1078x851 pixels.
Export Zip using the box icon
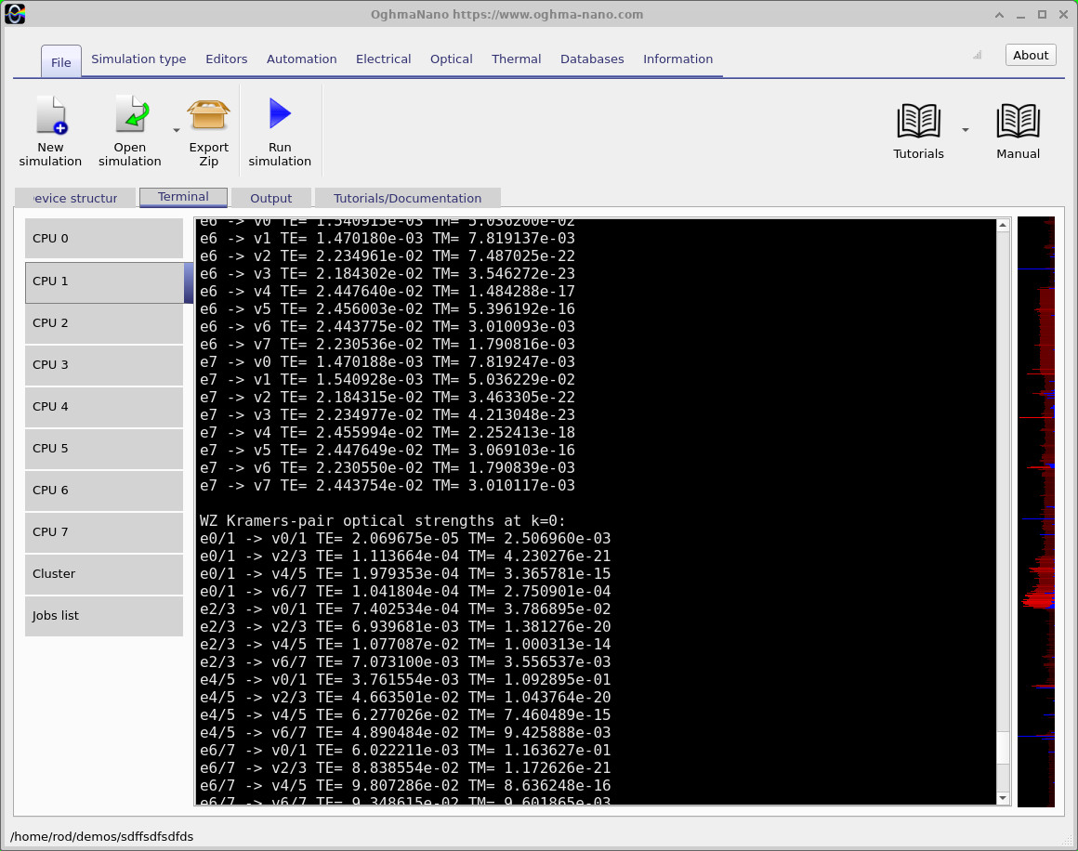click(x=208, y=115)
